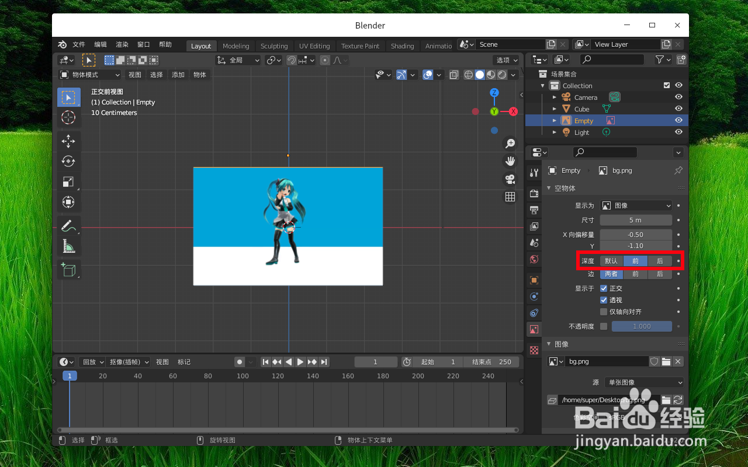Select the Annotate pencil tool
The height and width of the screenshot is (467, 748).
coord(68,225)
